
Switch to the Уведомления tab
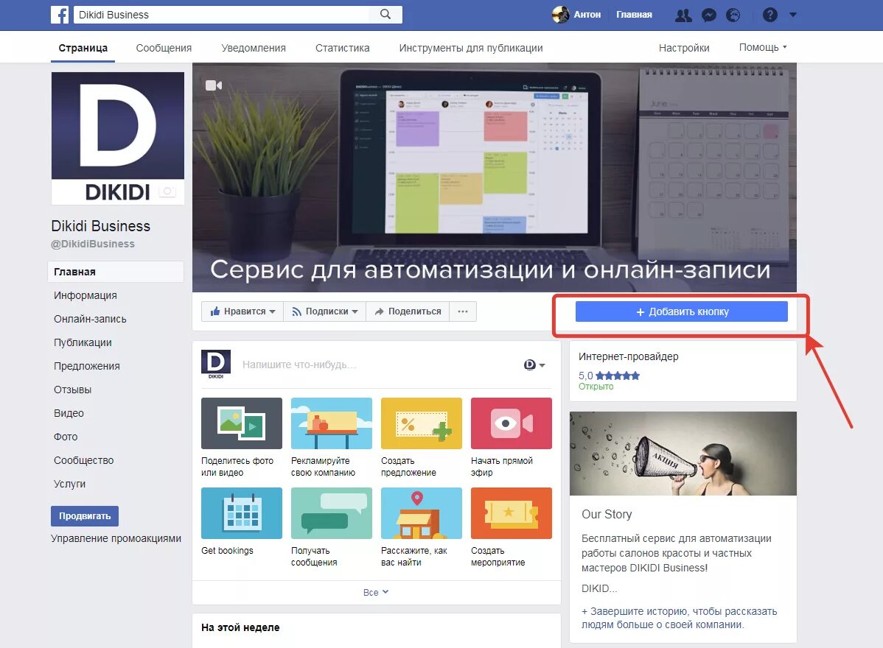254,48
